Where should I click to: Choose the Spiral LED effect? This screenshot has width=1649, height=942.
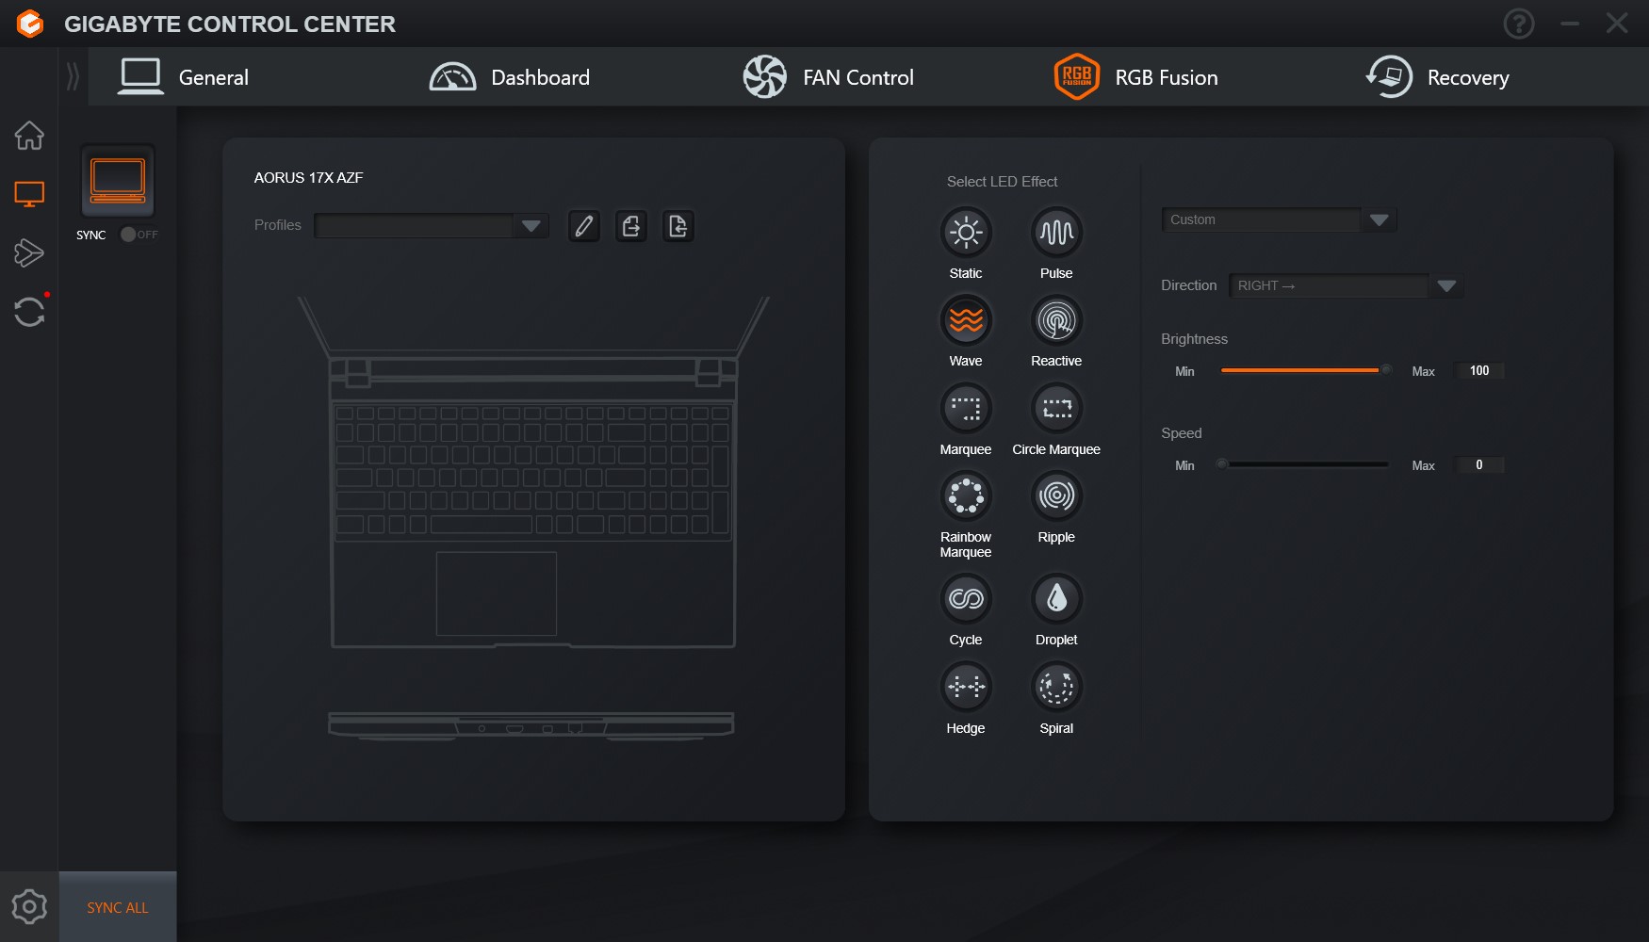1056,687
